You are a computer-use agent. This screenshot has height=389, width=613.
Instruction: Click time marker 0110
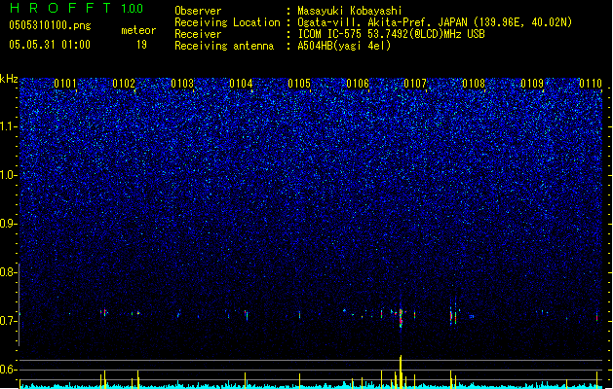pos(591,84)
